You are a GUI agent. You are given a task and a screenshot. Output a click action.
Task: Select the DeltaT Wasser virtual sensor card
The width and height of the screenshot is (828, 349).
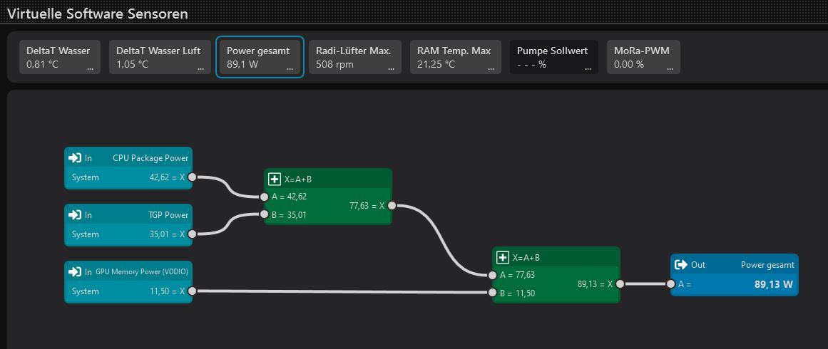(60, 57)
